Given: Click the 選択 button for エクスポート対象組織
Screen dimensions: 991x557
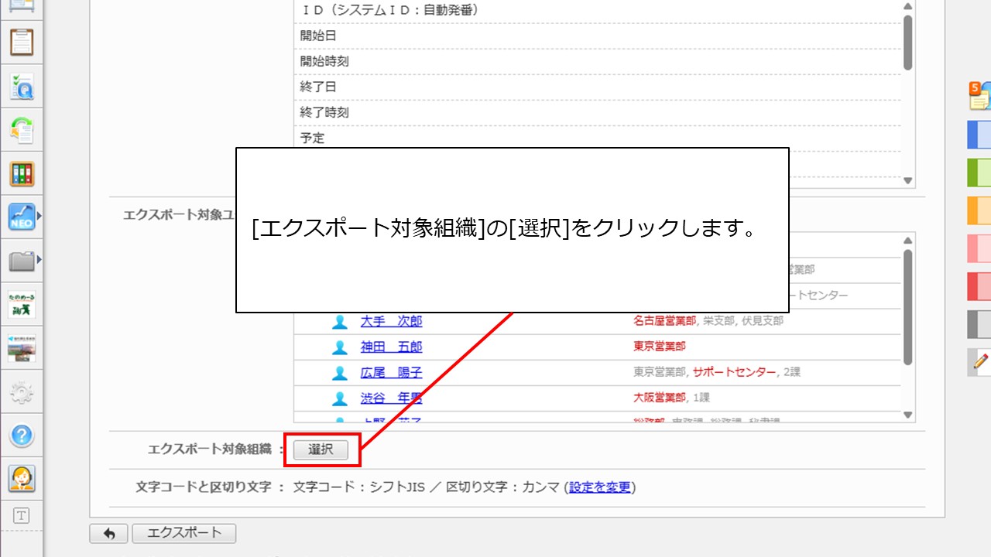Looking at the screenshot, I should tap(320, 450).
